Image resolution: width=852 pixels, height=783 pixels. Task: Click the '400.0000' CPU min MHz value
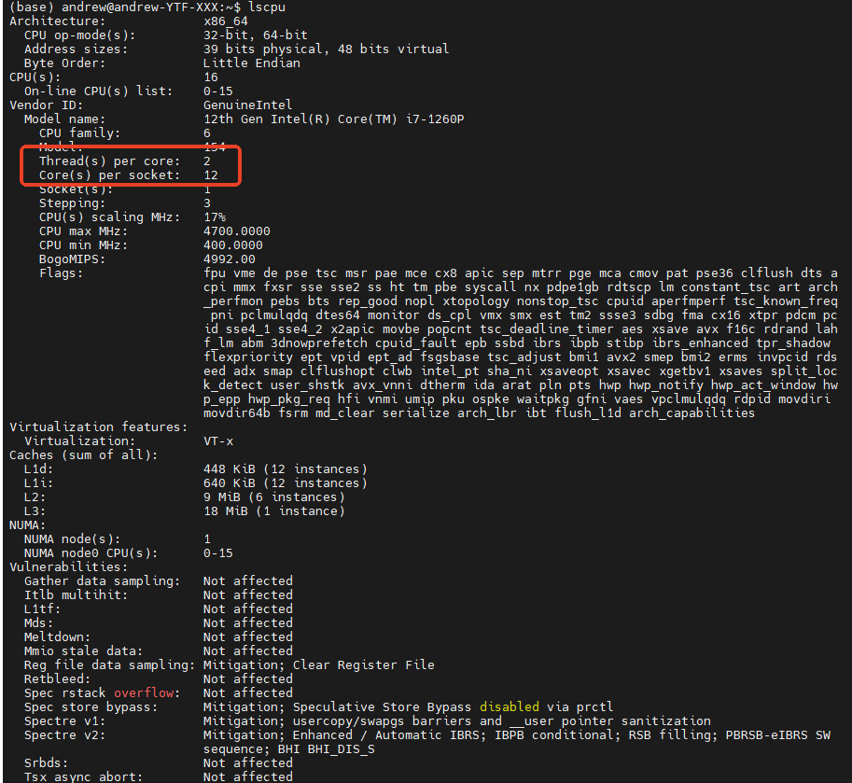232,245
